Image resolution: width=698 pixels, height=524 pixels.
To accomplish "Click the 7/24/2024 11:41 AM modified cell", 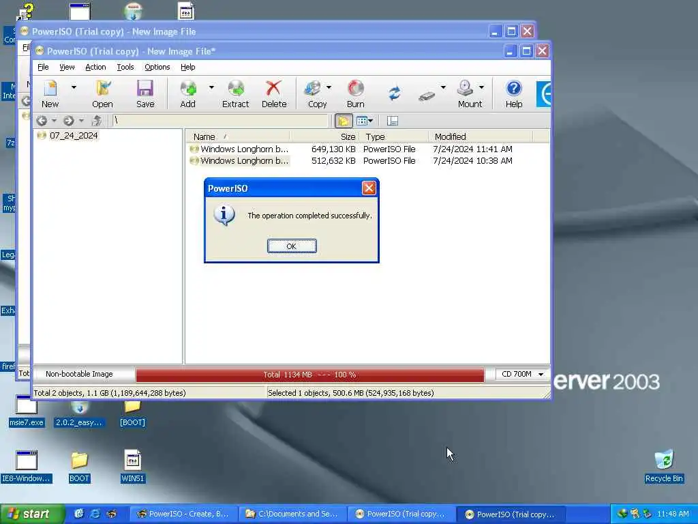I will [x=472, y=149].
